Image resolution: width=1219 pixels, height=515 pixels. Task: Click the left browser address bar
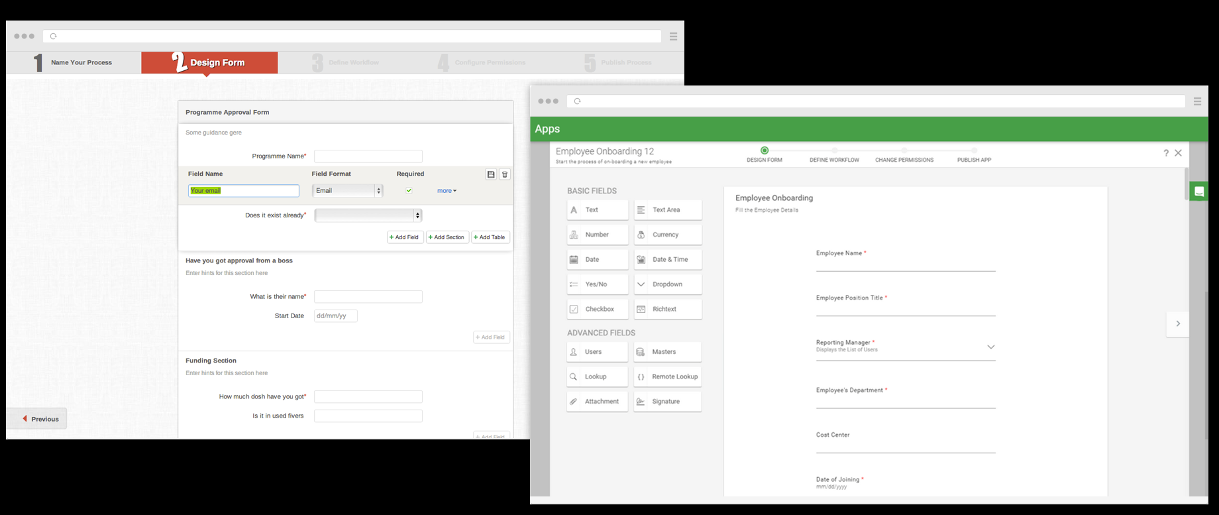352,36
